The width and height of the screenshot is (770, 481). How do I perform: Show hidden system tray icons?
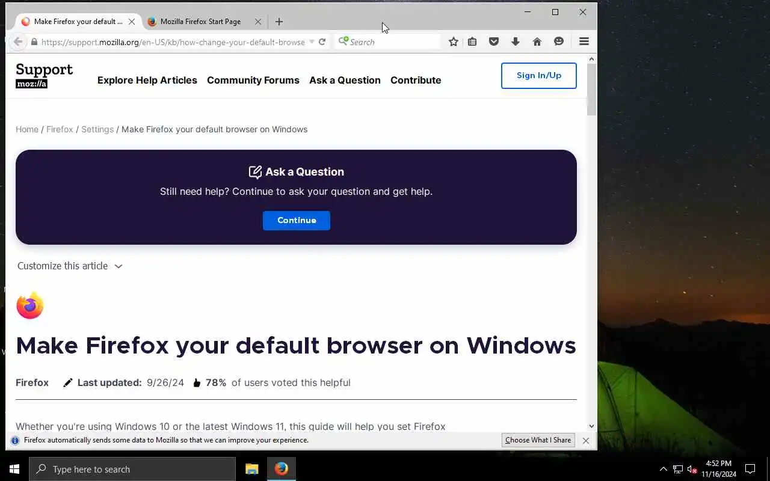tap(664, 469)
